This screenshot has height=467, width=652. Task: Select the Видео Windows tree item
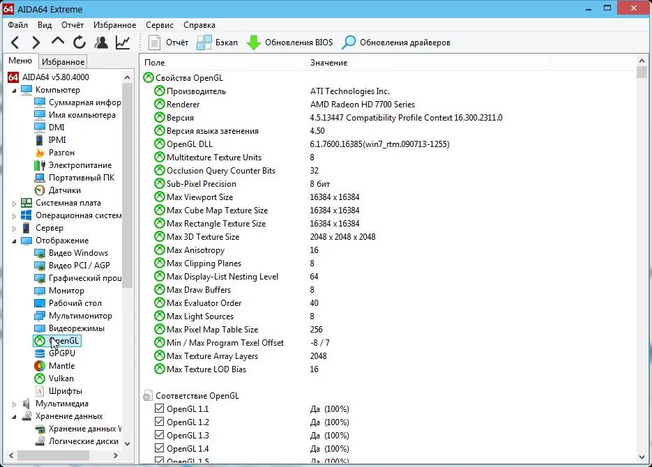point(78,253)
